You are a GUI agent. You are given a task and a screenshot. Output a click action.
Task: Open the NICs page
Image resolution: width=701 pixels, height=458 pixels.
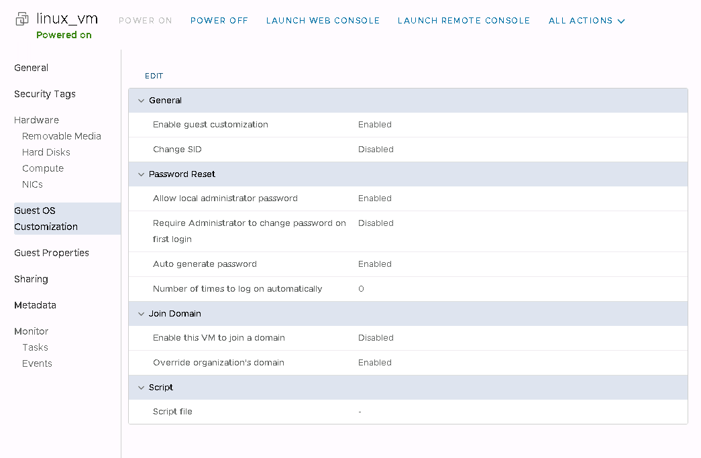point(32,184)
